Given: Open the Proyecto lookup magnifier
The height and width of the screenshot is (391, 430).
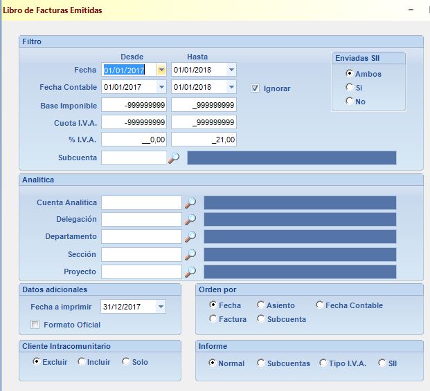Looking at the screenshot, I should pyautogui.click(x=190, y=271).
